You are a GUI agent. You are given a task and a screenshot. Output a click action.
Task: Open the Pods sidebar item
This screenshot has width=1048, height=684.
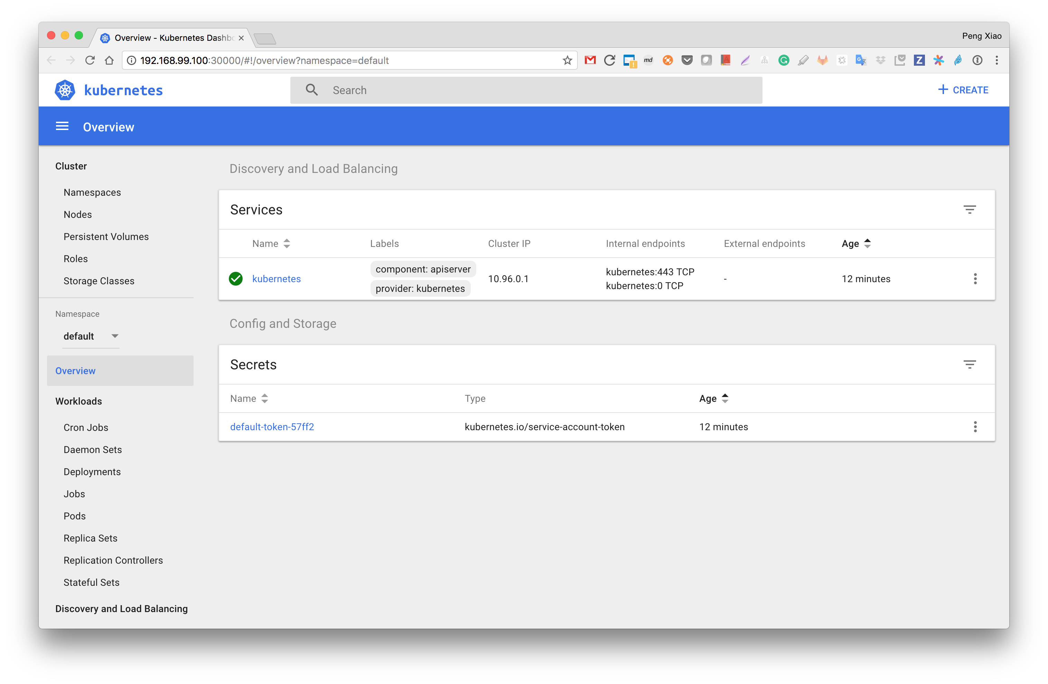[x=74, y=516]
